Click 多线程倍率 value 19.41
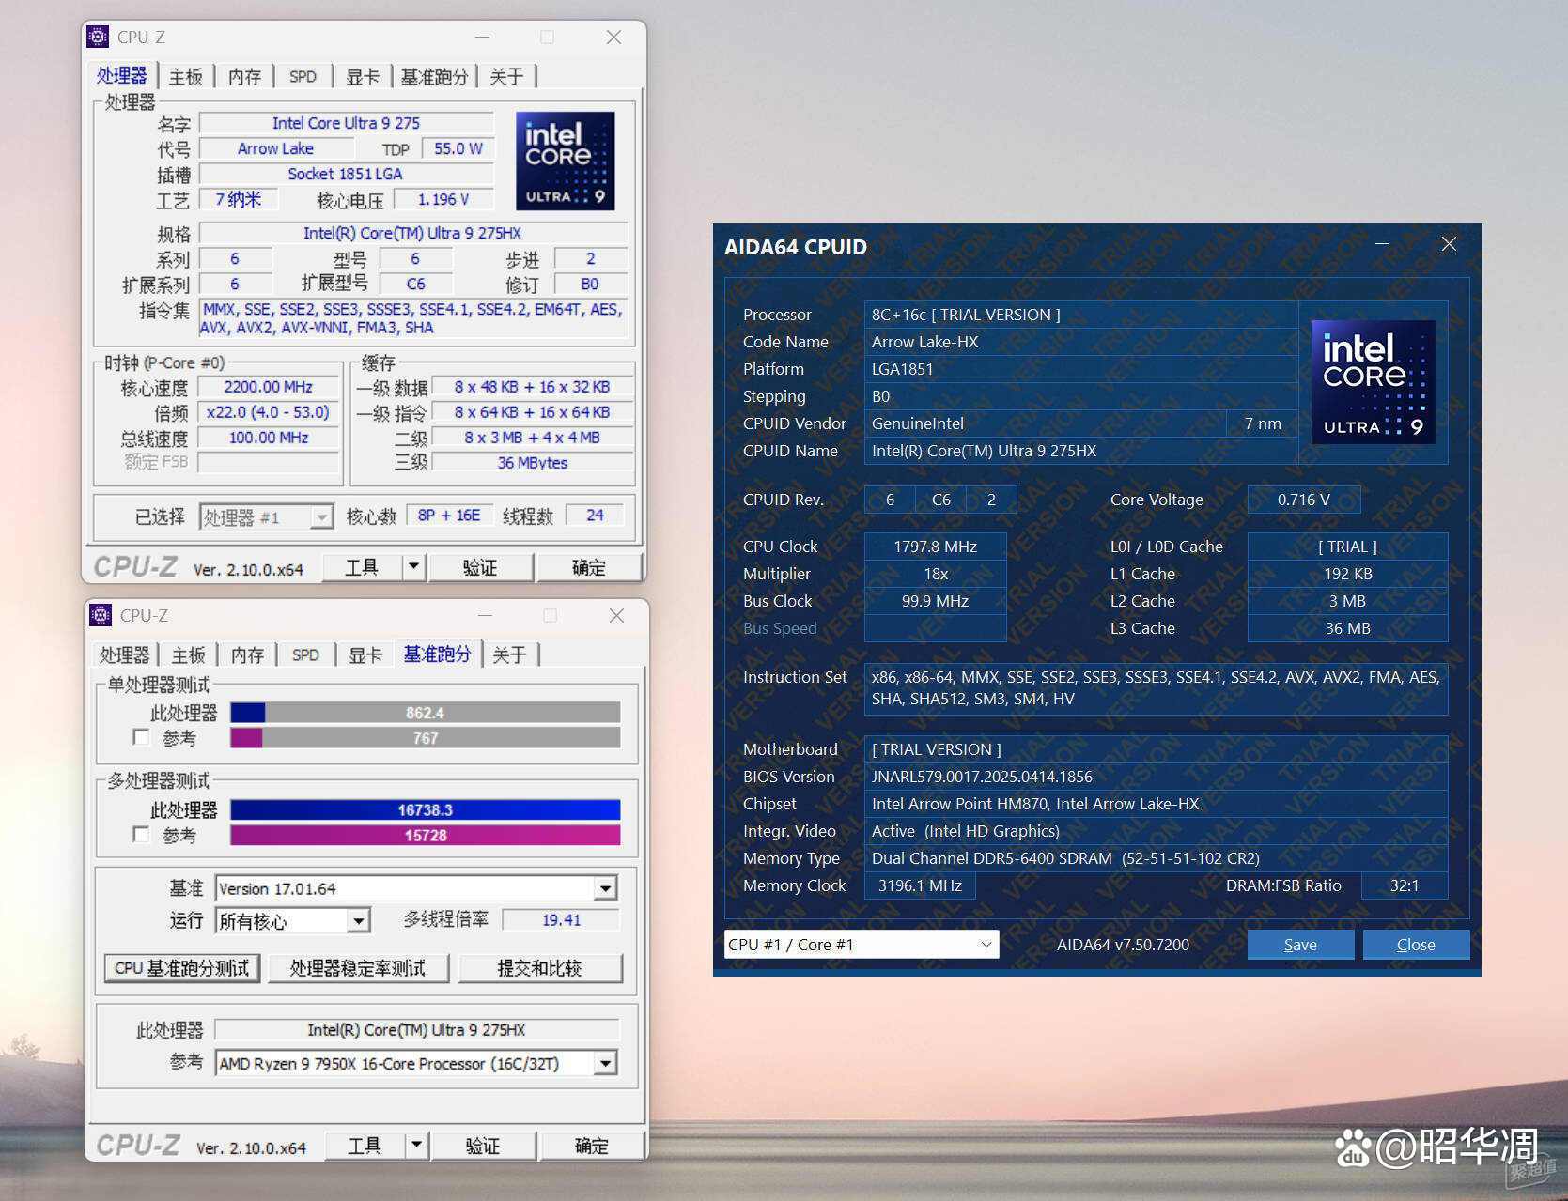 pyautogui.click(x=561, y=920)
